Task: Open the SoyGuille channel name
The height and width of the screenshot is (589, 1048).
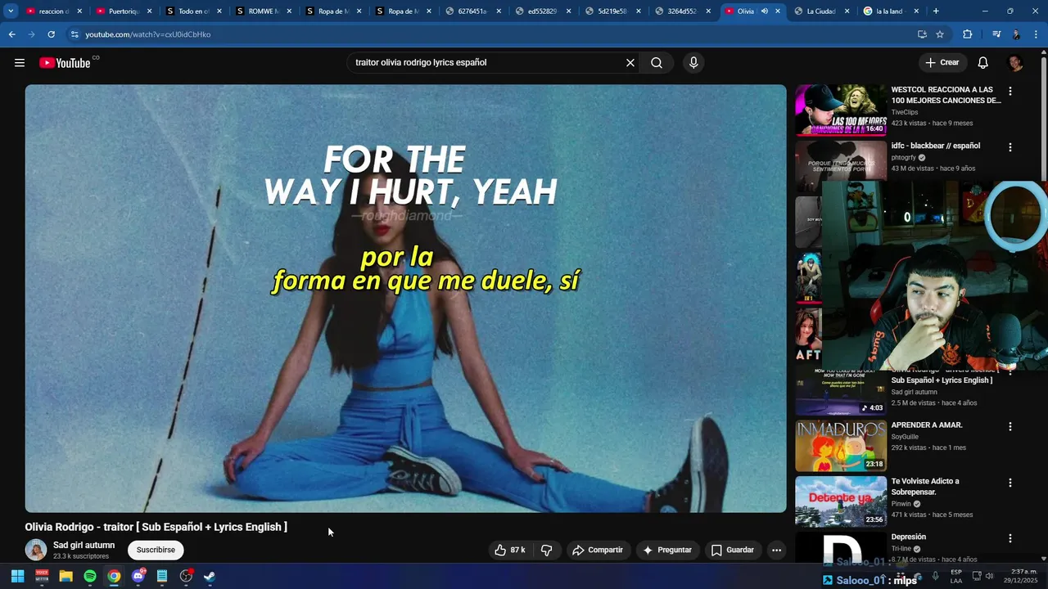Action: [x=905, y=437]
